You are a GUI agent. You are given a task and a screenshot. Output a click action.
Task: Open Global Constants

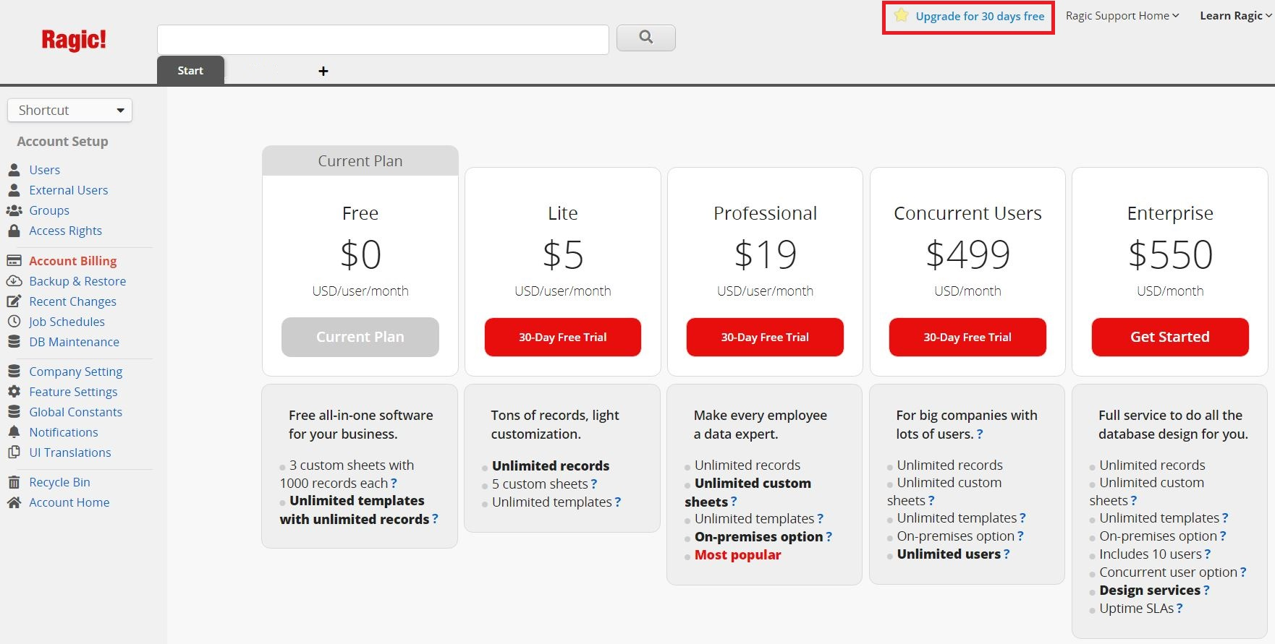coord(76,412)
